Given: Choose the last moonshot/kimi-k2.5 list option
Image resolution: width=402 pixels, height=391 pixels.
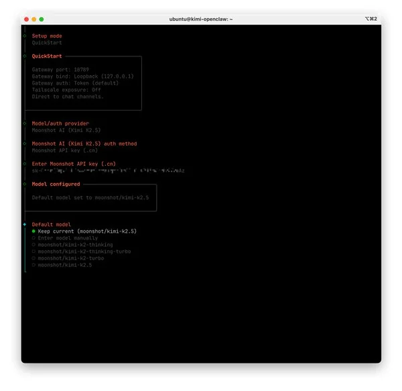Looking at the screenshot, I should point(62,265).
